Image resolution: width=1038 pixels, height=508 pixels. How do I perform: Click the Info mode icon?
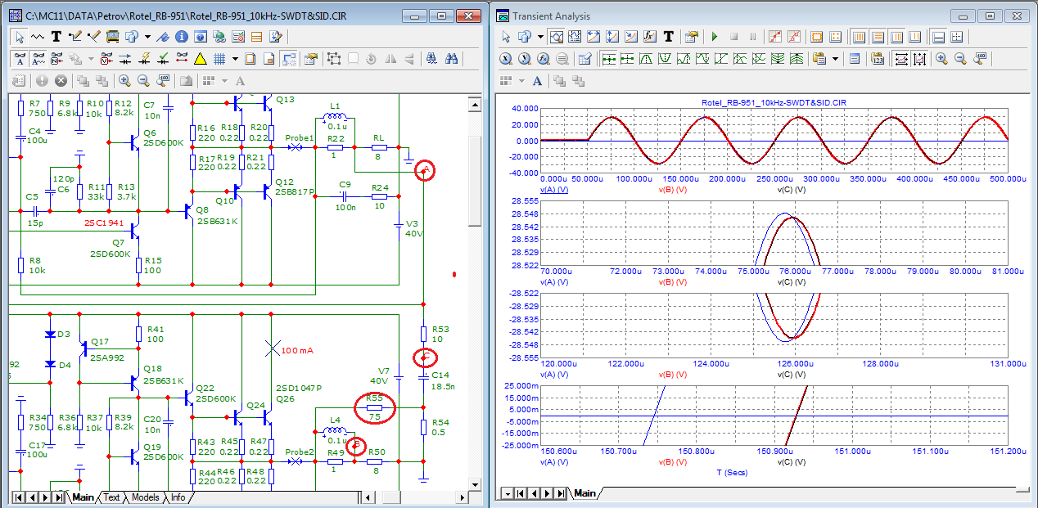(x=182, y=36)
